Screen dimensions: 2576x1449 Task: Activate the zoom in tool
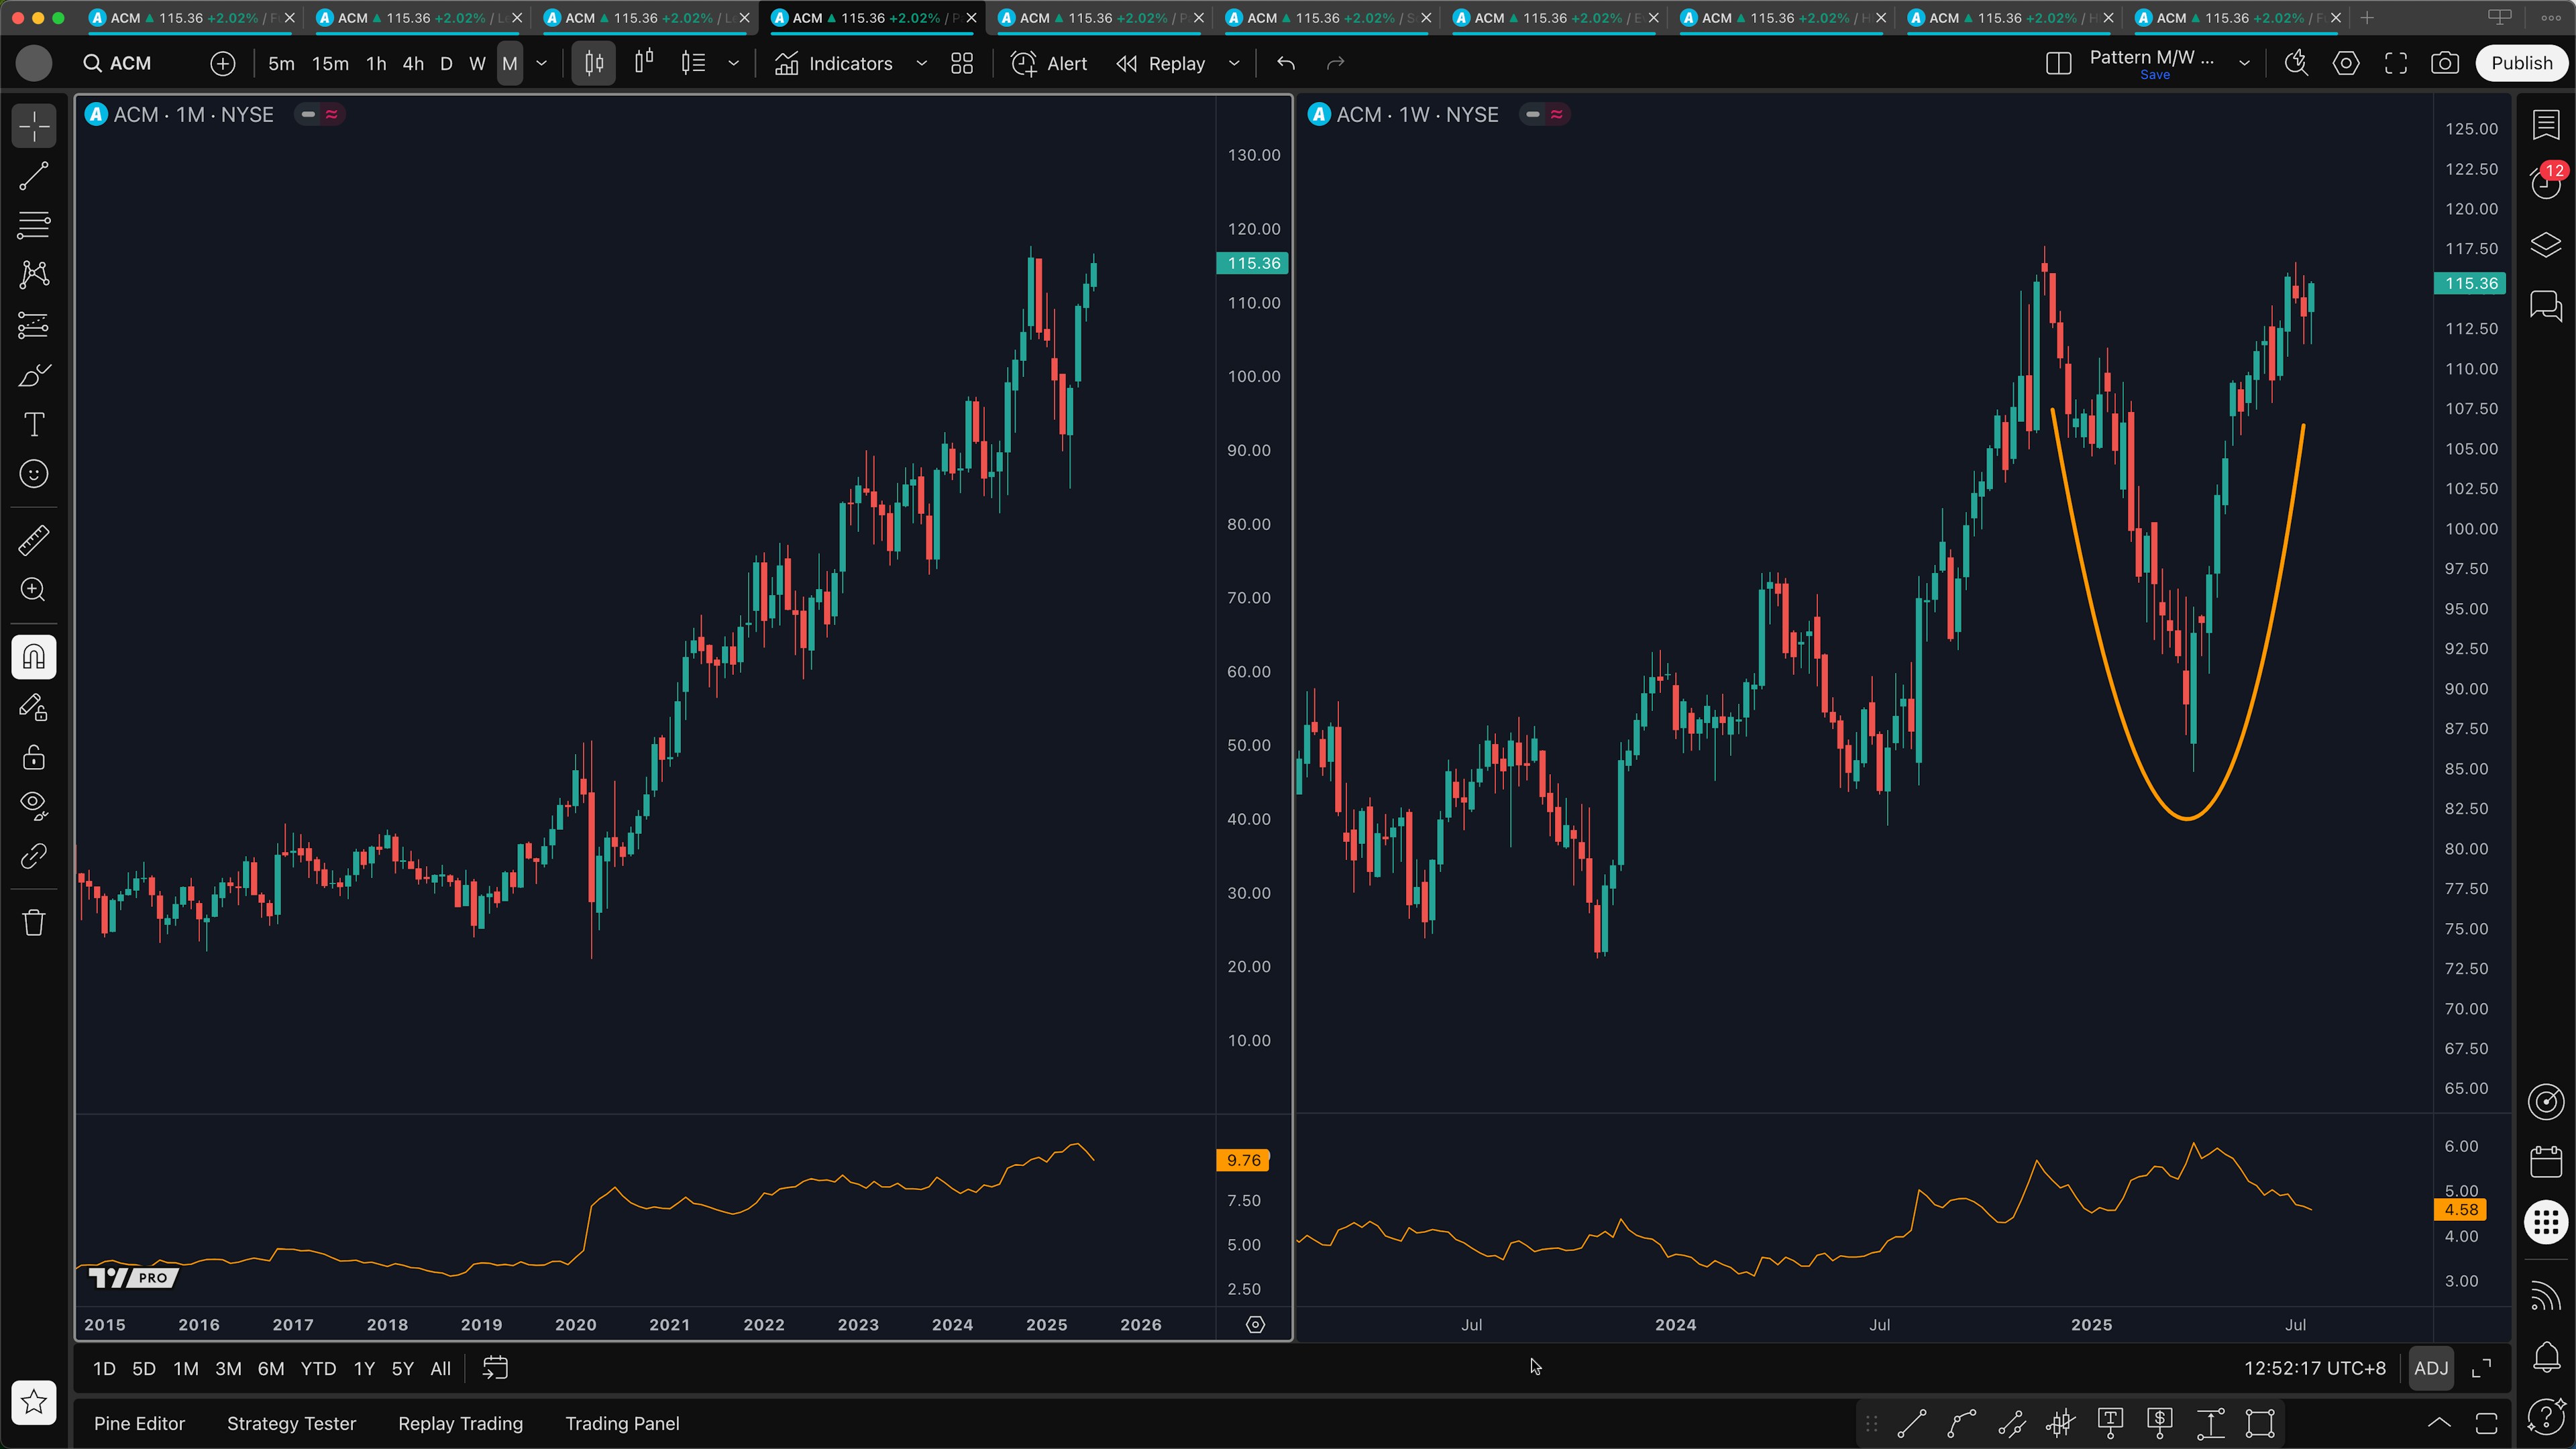pos(34,590)
